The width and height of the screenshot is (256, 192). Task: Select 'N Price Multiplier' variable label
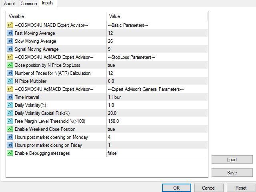click(30, 81)
